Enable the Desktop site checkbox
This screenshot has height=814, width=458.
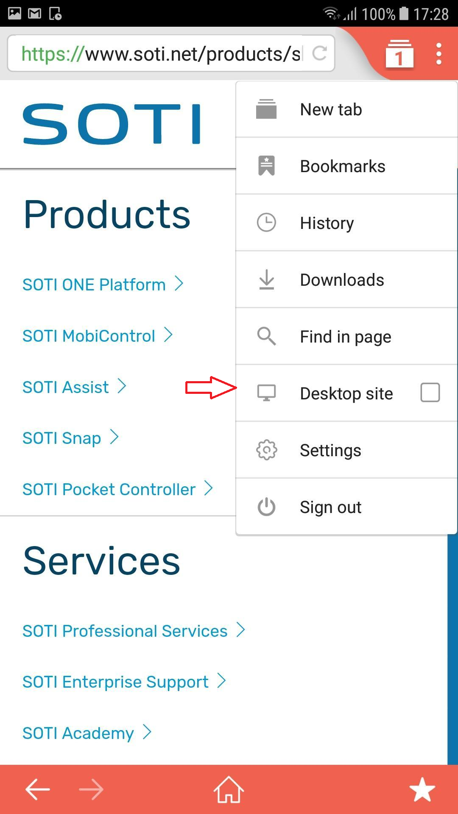click(x=430, y=393)
